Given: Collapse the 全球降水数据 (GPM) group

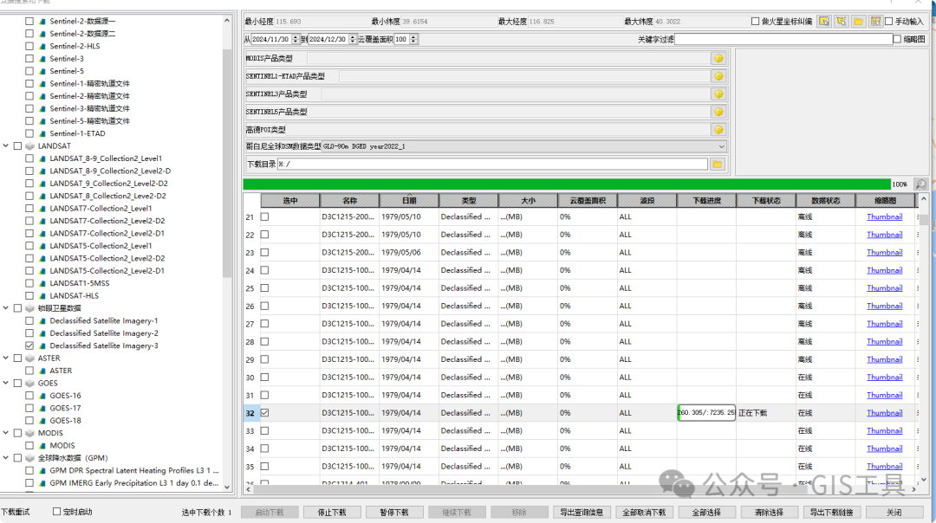Looking at the screenshot, I should point(6,459).
